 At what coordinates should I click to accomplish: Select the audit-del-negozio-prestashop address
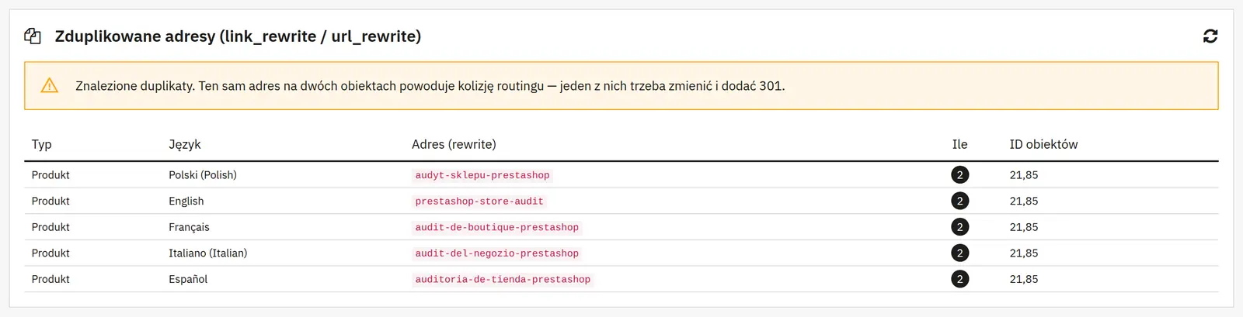pos(497,253)
